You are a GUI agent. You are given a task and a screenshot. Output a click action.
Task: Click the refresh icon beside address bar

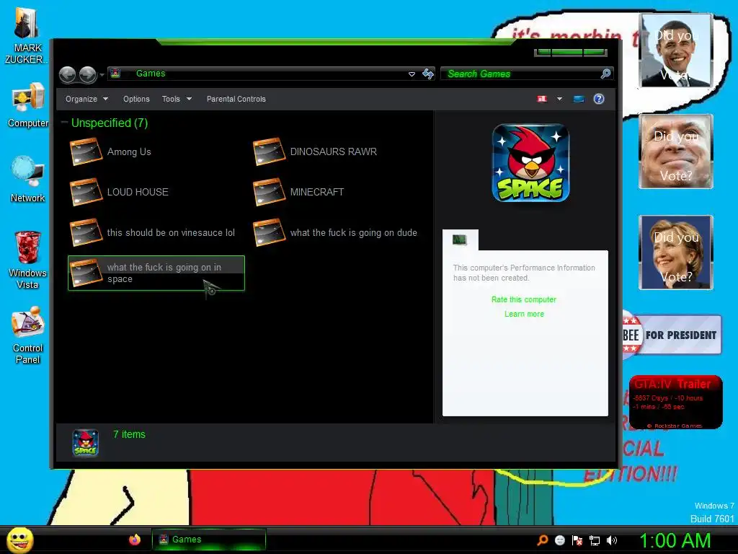pyautogui.click(x=428, y=74)
